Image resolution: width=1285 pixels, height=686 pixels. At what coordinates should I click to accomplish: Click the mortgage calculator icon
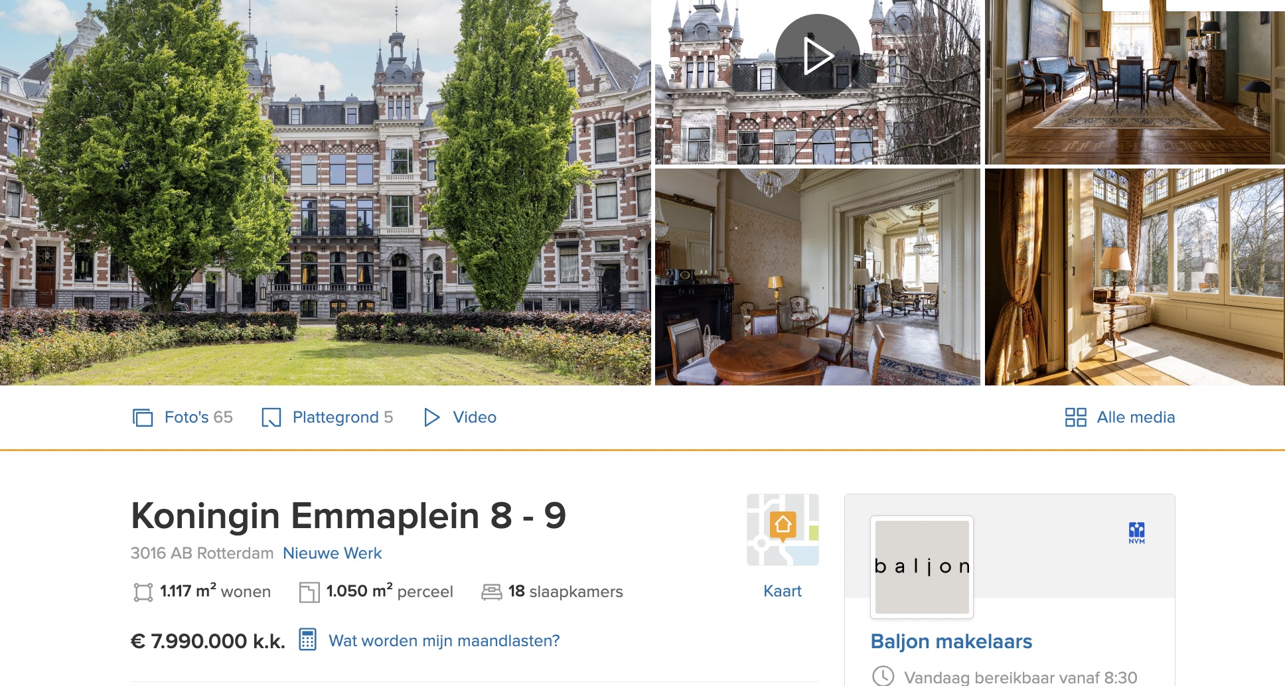point(307,640)
